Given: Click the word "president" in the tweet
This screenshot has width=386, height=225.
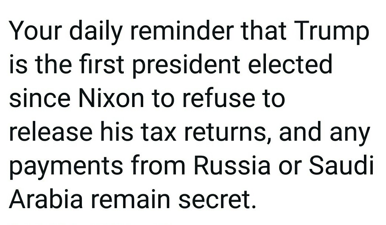Looking at the screenshot, I should (x=186, y=66).
